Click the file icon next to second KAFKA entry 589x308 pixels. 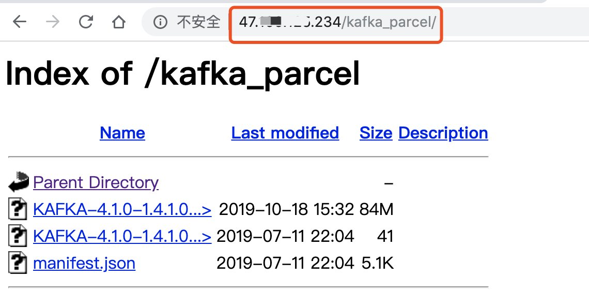[17, 236]
